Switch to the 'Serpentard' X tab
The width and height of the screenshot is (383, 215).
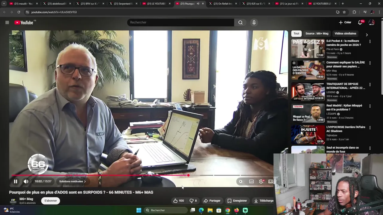pos(123,4)
